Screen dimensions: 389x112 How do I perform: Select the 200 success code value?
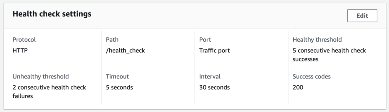(298, 87)
